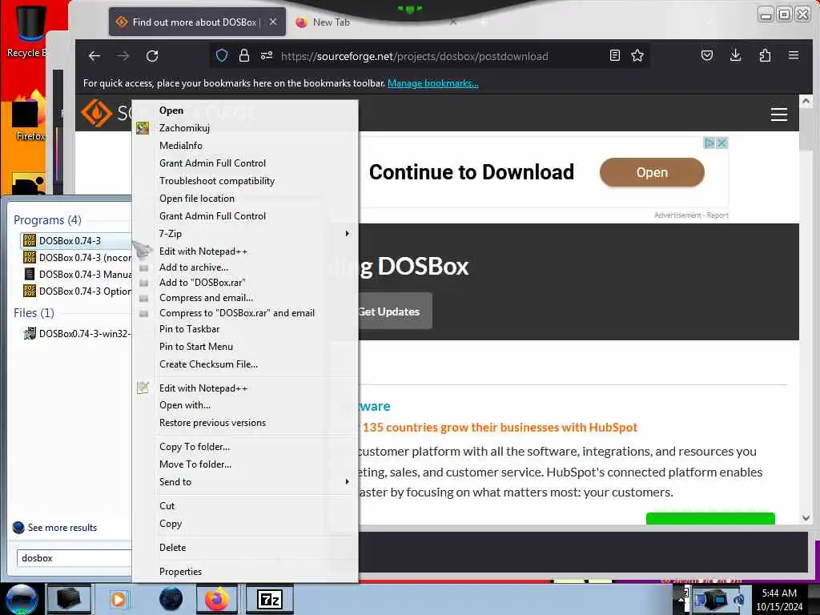Choose Add to archive...
This screenshot has height=615, width=820.
tap(194, 267)
